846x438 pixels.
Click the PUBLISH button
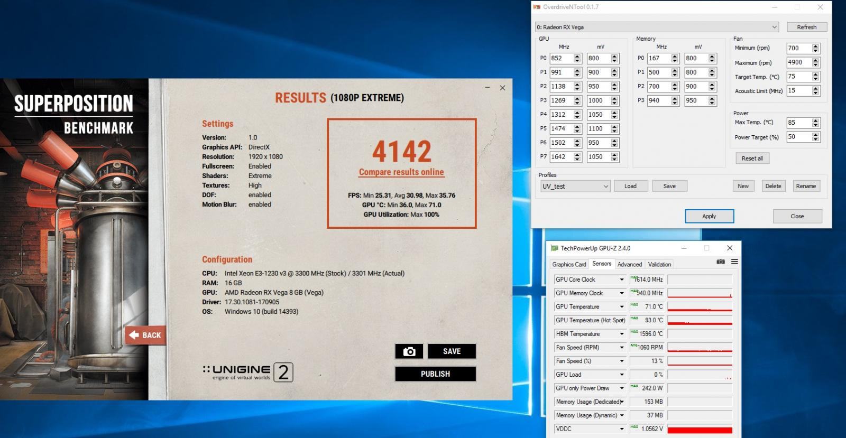435,374
